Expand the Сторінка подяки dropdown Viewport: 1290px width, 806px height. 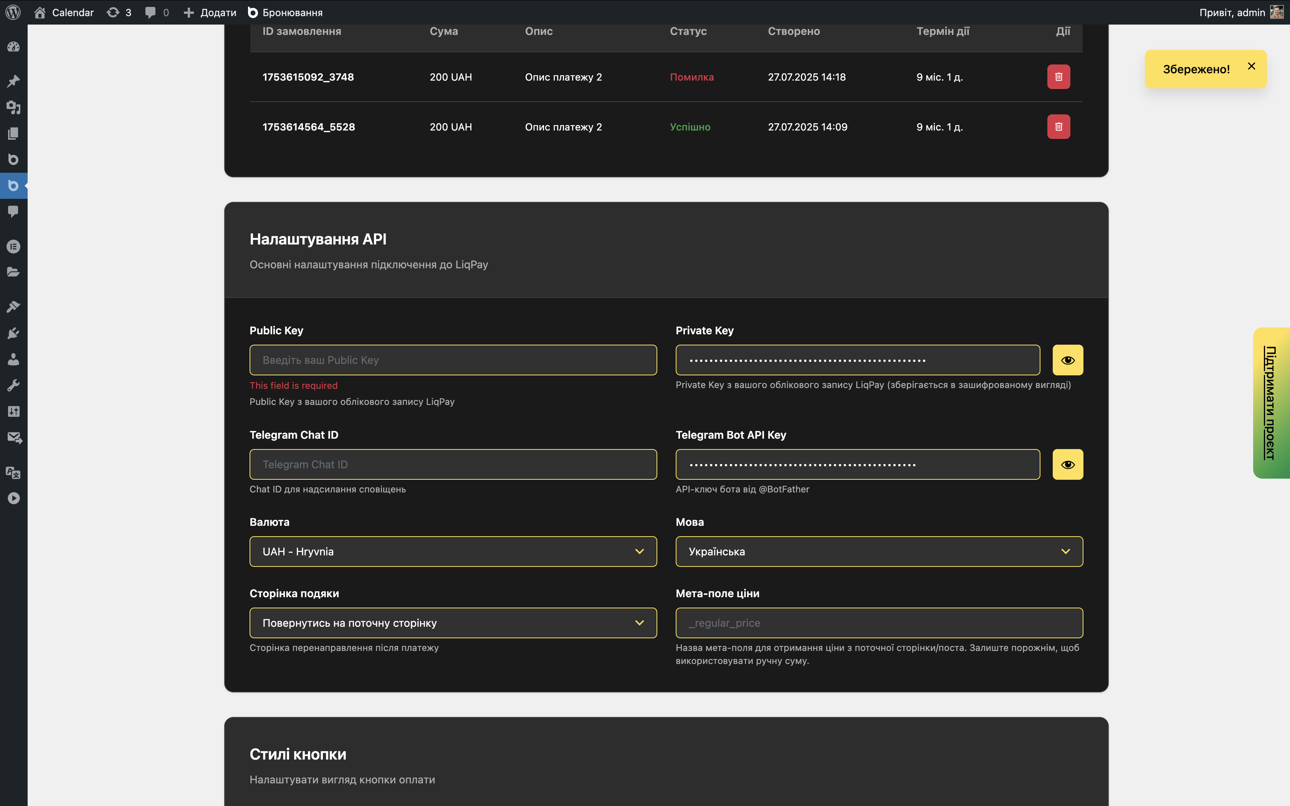pyautogui.click(x=453, y=622)
